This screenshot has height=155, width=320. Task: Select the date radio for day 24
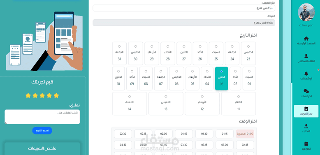tap(232, 46)
